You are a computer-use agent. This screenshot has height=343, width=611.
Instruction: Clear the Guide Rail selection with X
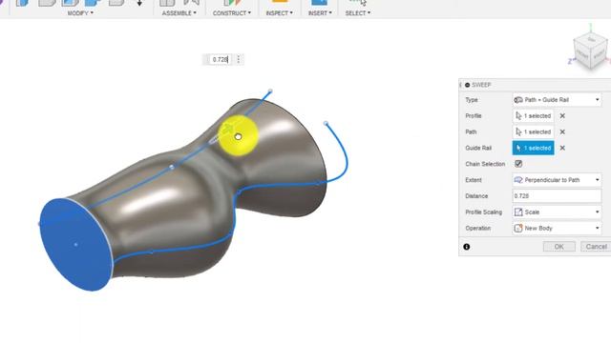coord(562,148)
